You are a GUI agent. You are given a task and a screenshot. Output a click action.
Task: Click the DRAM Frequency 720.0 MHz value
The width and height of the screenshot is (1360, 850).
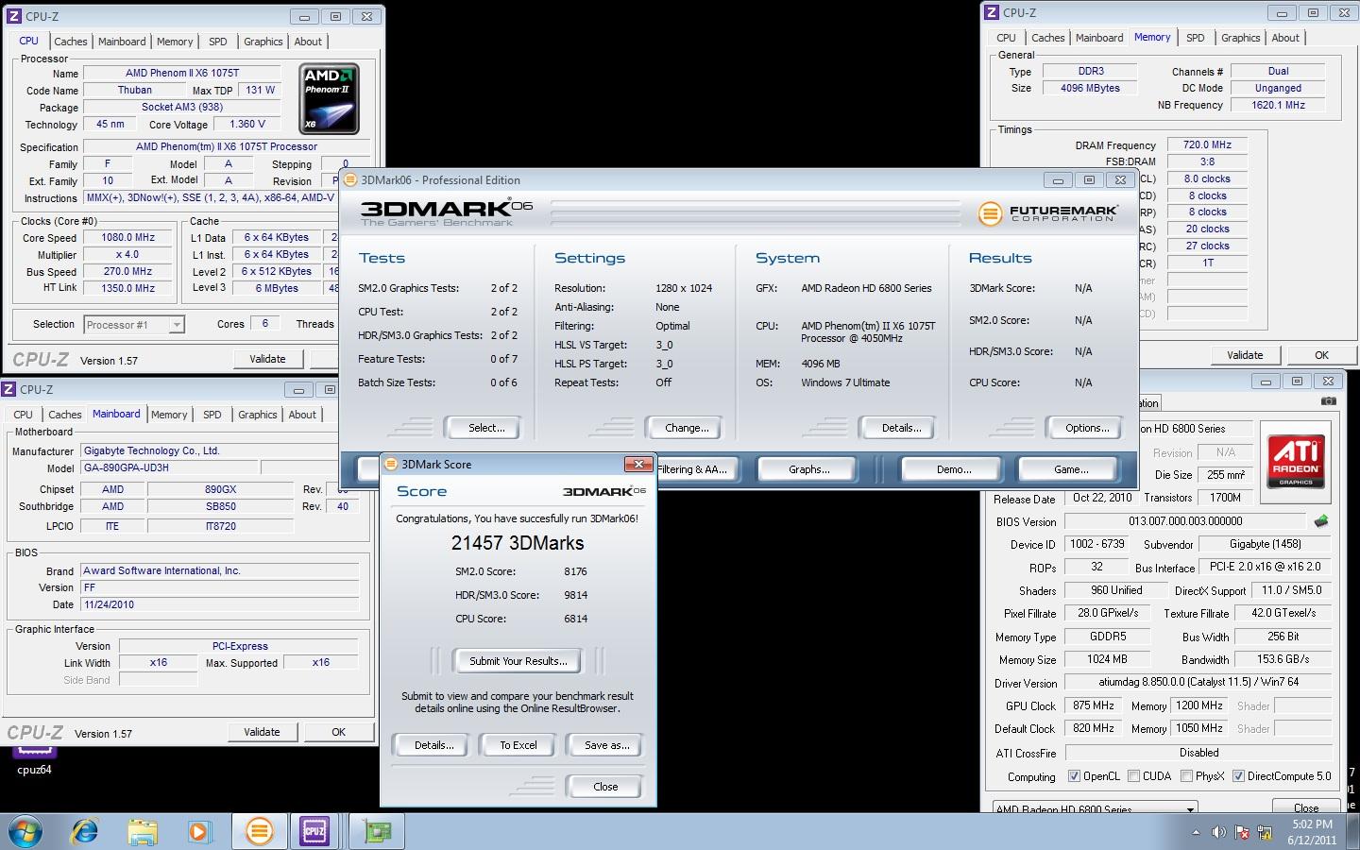point(1207,144)
